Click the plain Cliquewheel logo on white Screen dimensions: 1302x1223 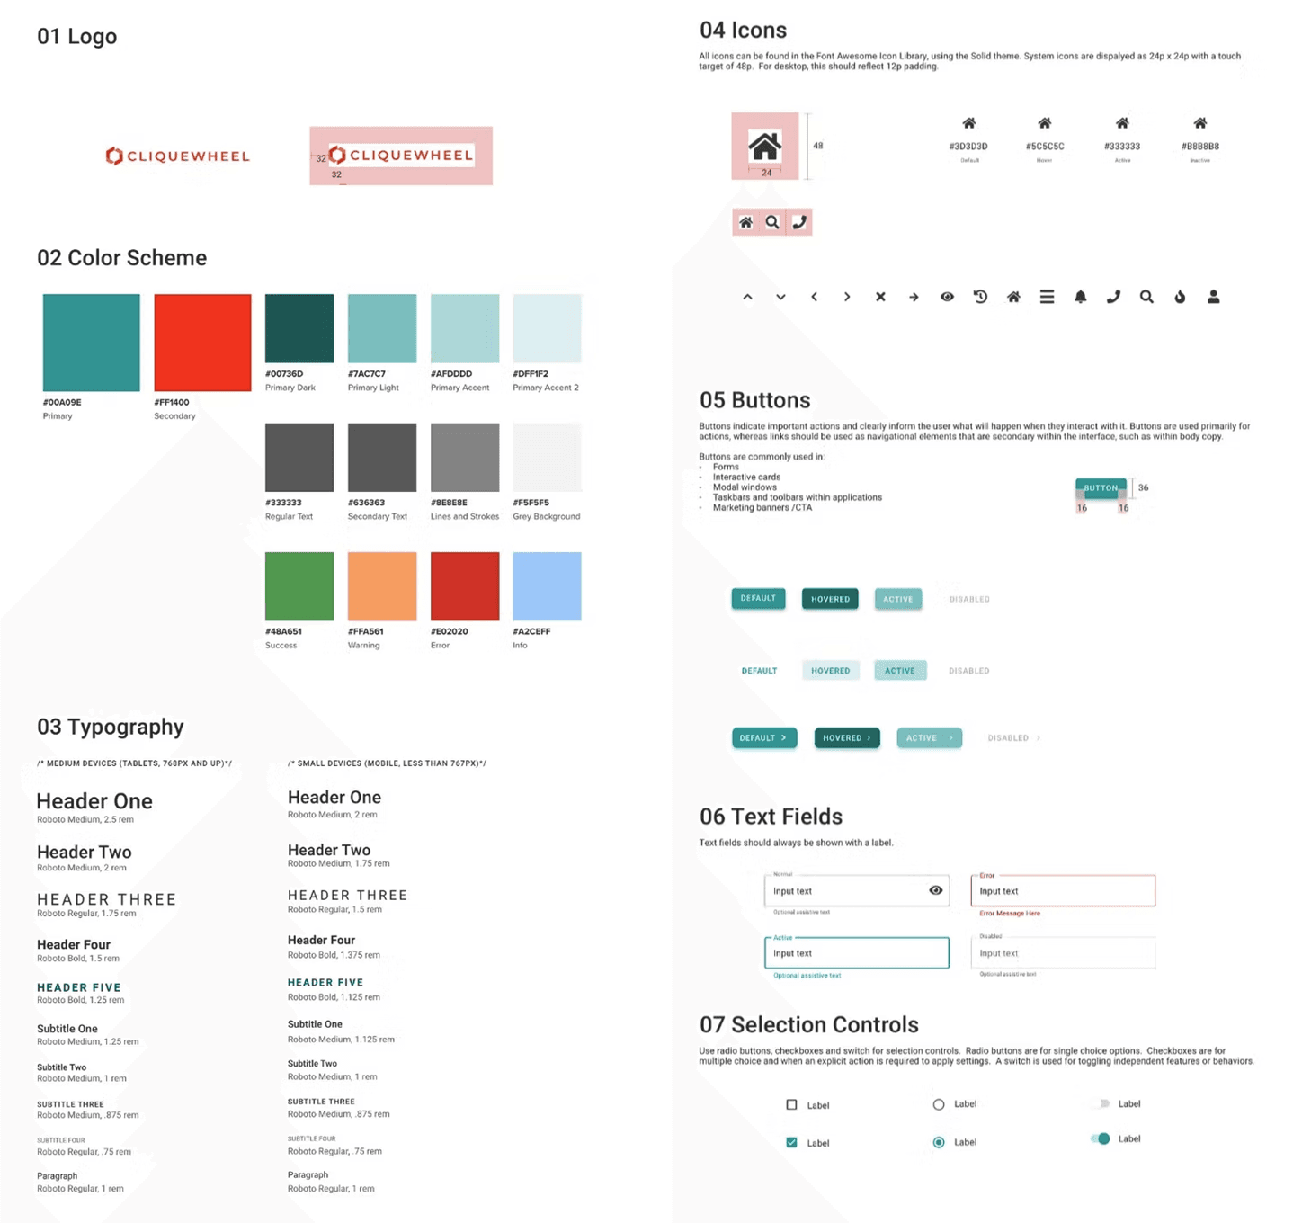177,156
